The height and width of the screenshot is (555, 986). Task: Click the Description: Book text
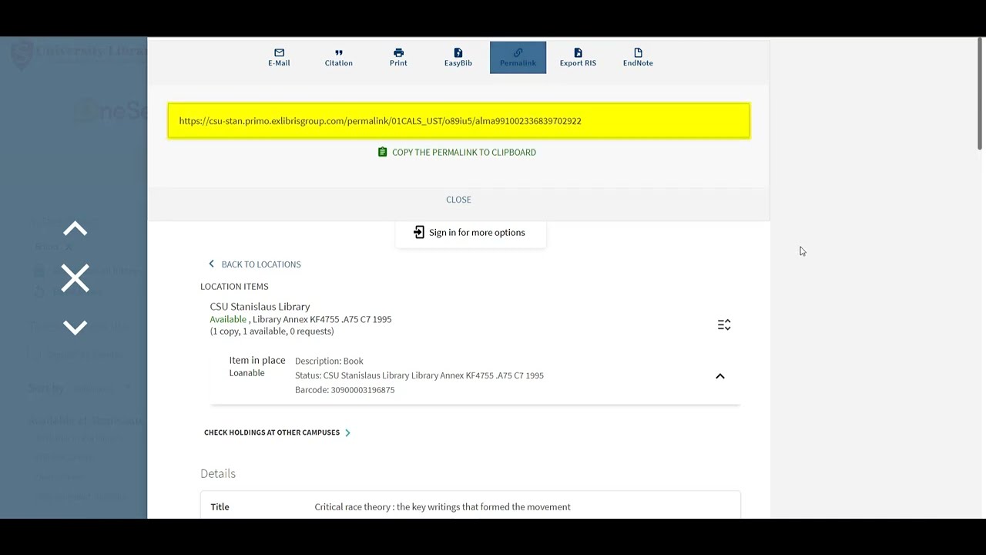[x=329, y=361]
